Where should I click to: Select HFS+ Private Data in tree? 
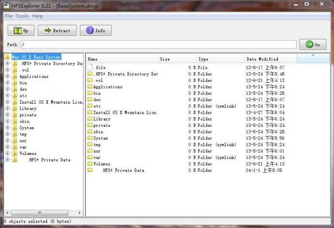point(50,160)
